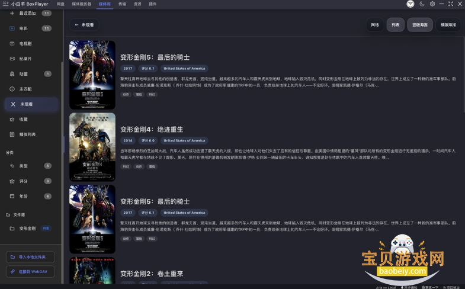Click 连接到 WebDAV button
The image size is (465, 289).
click(30, 271)
